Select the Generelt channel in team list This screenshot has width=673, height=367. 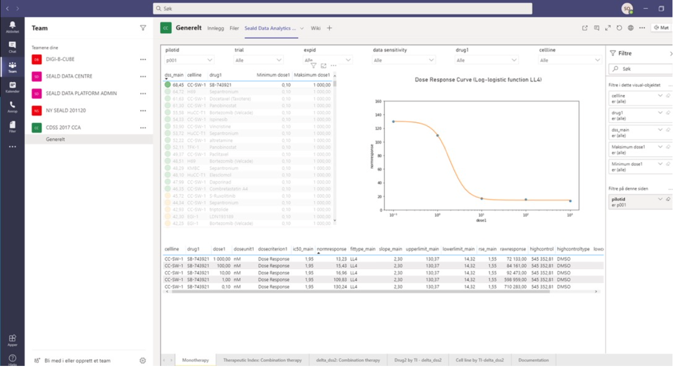(89, 139)
